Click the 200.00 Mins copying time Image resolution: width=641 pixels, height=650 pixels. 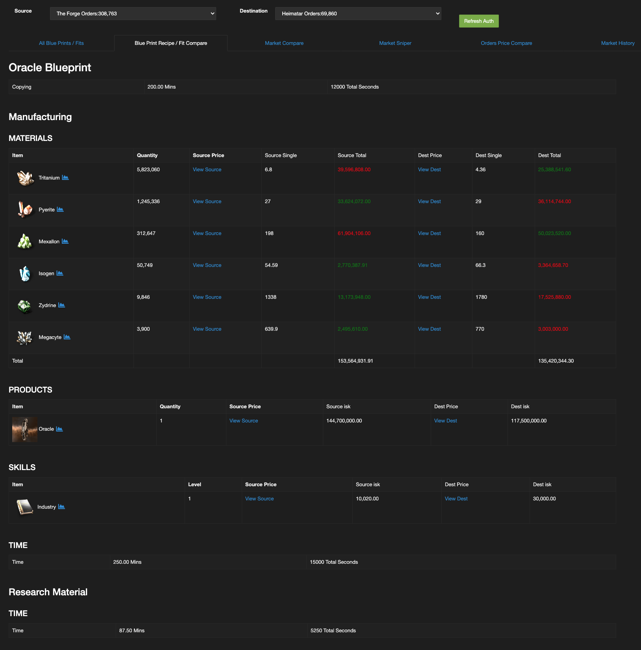(x=162, y=87)
